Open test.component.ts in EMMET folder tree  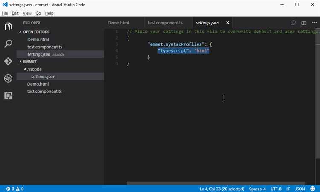point(44,92)
